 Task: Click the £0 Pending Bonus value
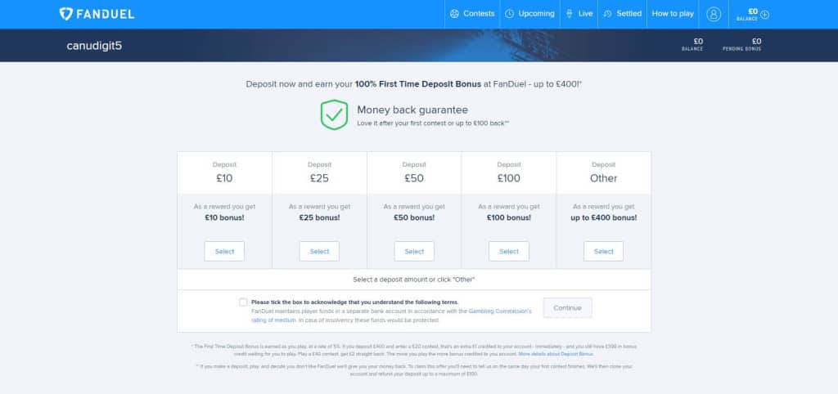click(x=756, y=41)
